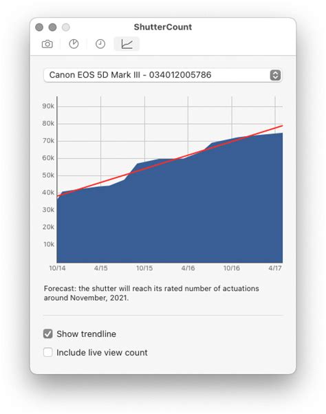326x414 pixels.
Task: Minimize the ShutterCount window
Action: pos(52,28)
